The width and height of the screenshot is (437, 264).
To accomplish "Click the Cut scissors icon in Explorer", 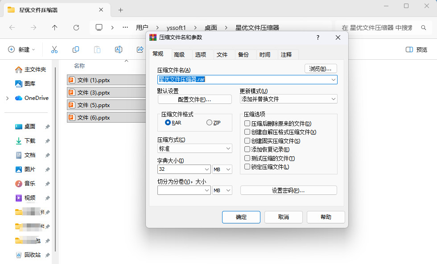I will (54, 49).
